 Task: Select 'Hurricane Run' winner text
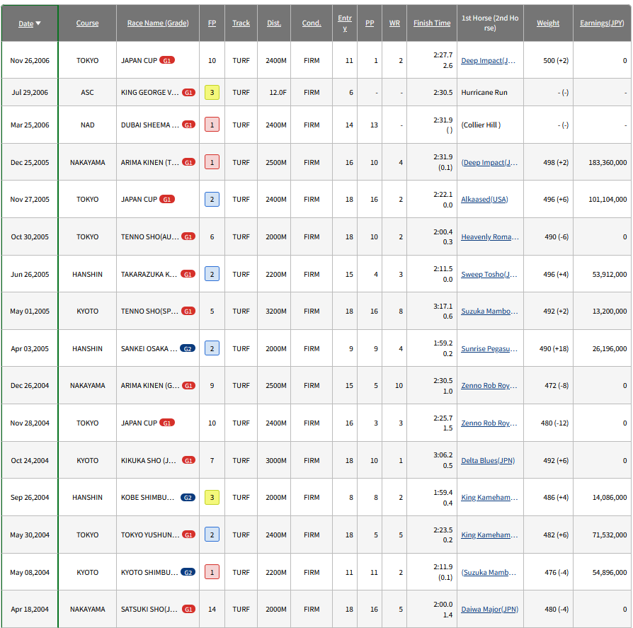(x=484, y=93)
